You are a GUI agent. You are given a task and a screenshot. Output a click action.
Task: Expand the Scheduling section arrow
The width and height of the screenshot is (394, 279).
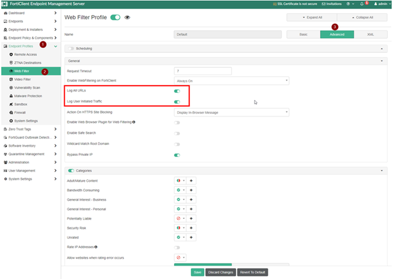click(x=382, y=49)
